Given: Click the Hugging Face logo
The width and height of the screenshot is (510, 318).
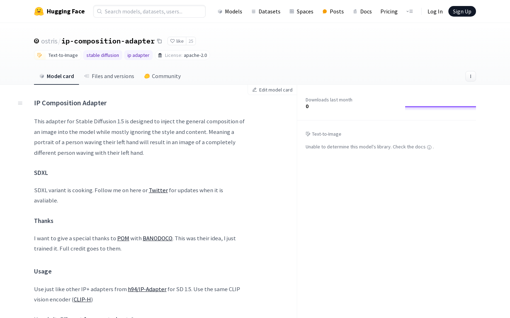Looking at the screenshot, I should click(x=59, y=11).
